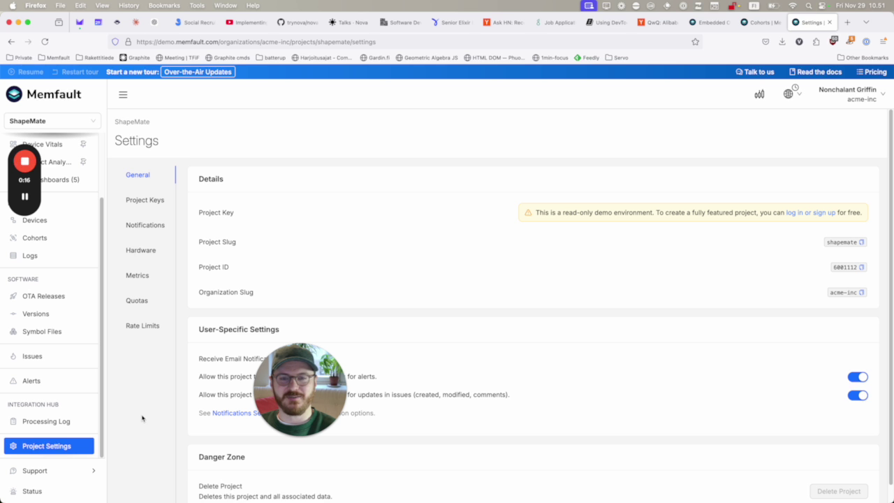The image size is (894, 503).
Task: Open Logs from the sidebar
Action: tap(29, 255)
